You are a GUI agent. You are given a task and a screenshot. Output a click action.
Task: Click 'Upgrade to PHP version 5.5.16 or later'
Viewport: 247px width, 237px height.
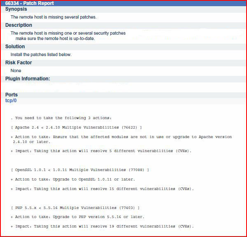point(98,217)
